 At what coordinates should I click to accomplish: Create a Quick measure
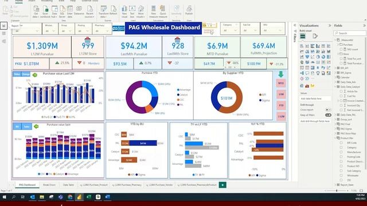pyautogui.click(x=163, y=11)
